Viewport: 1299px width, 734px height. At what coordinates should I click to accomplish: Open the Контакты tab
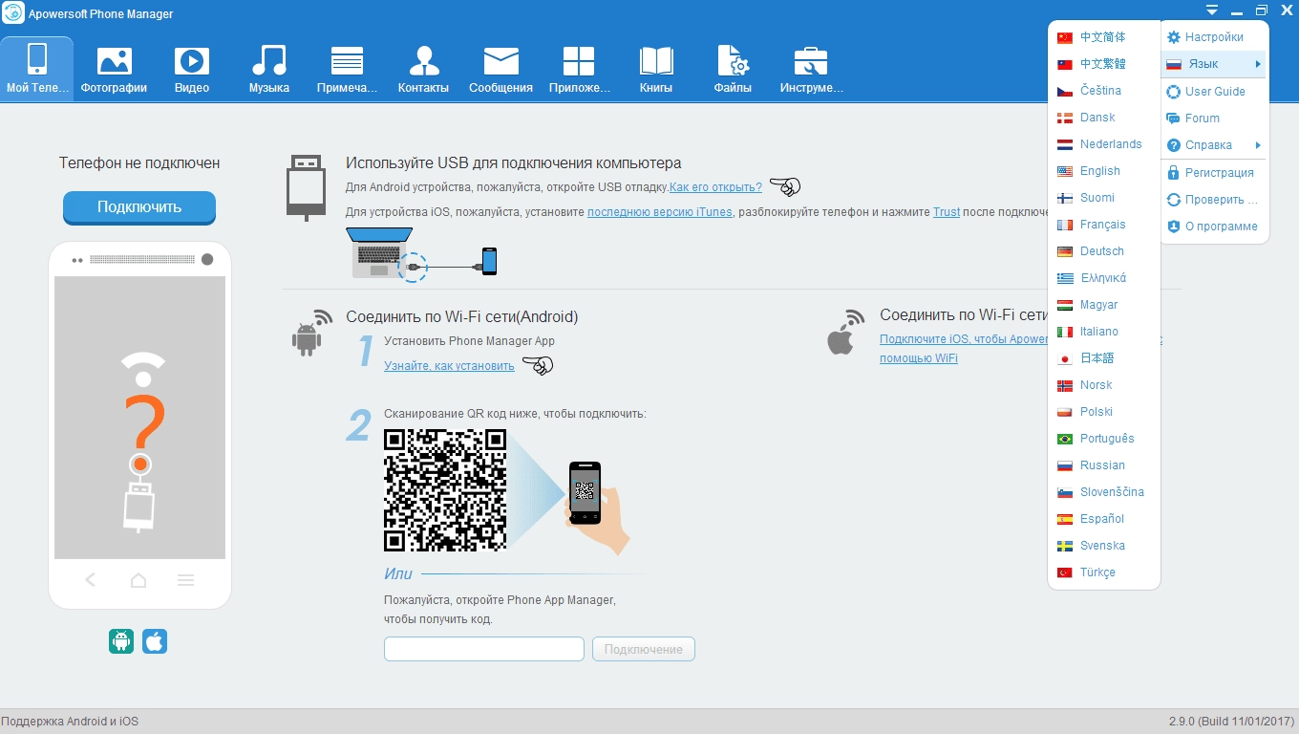[424, 69]
